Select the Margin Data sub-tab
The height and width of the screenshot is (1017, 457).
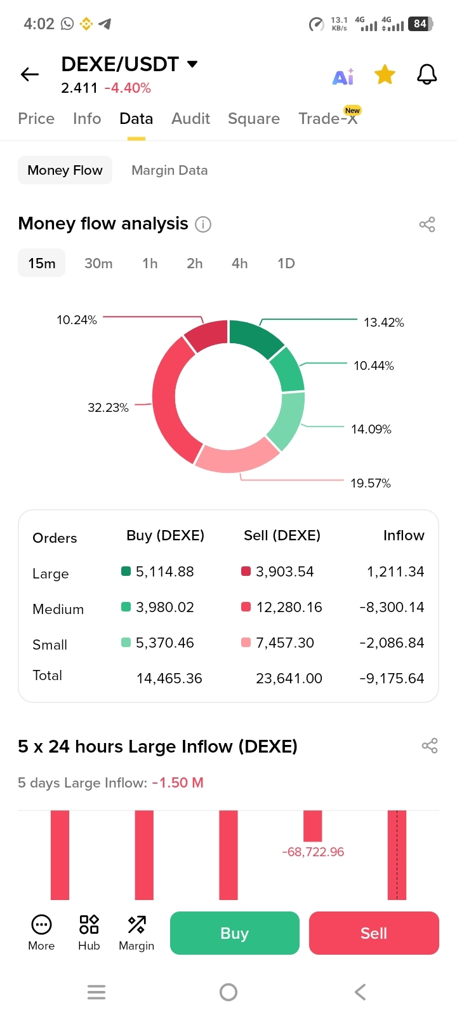point(169,170)
